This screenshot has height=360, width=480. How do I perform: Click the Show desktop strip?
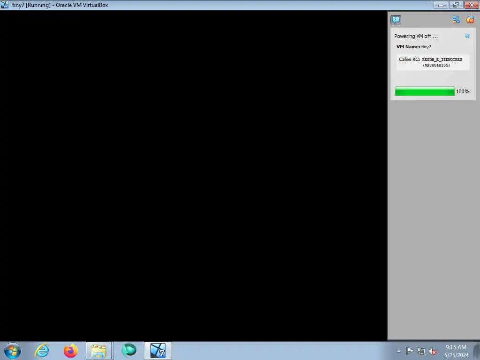coord(476,351)
